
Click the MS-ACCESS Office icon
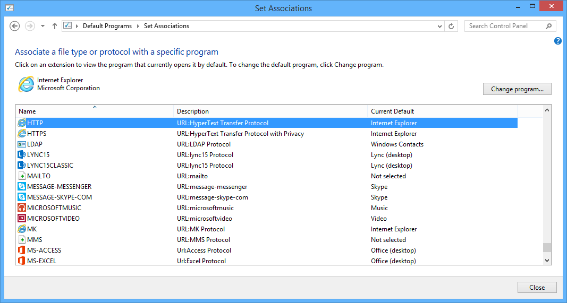tap(22, 250)
